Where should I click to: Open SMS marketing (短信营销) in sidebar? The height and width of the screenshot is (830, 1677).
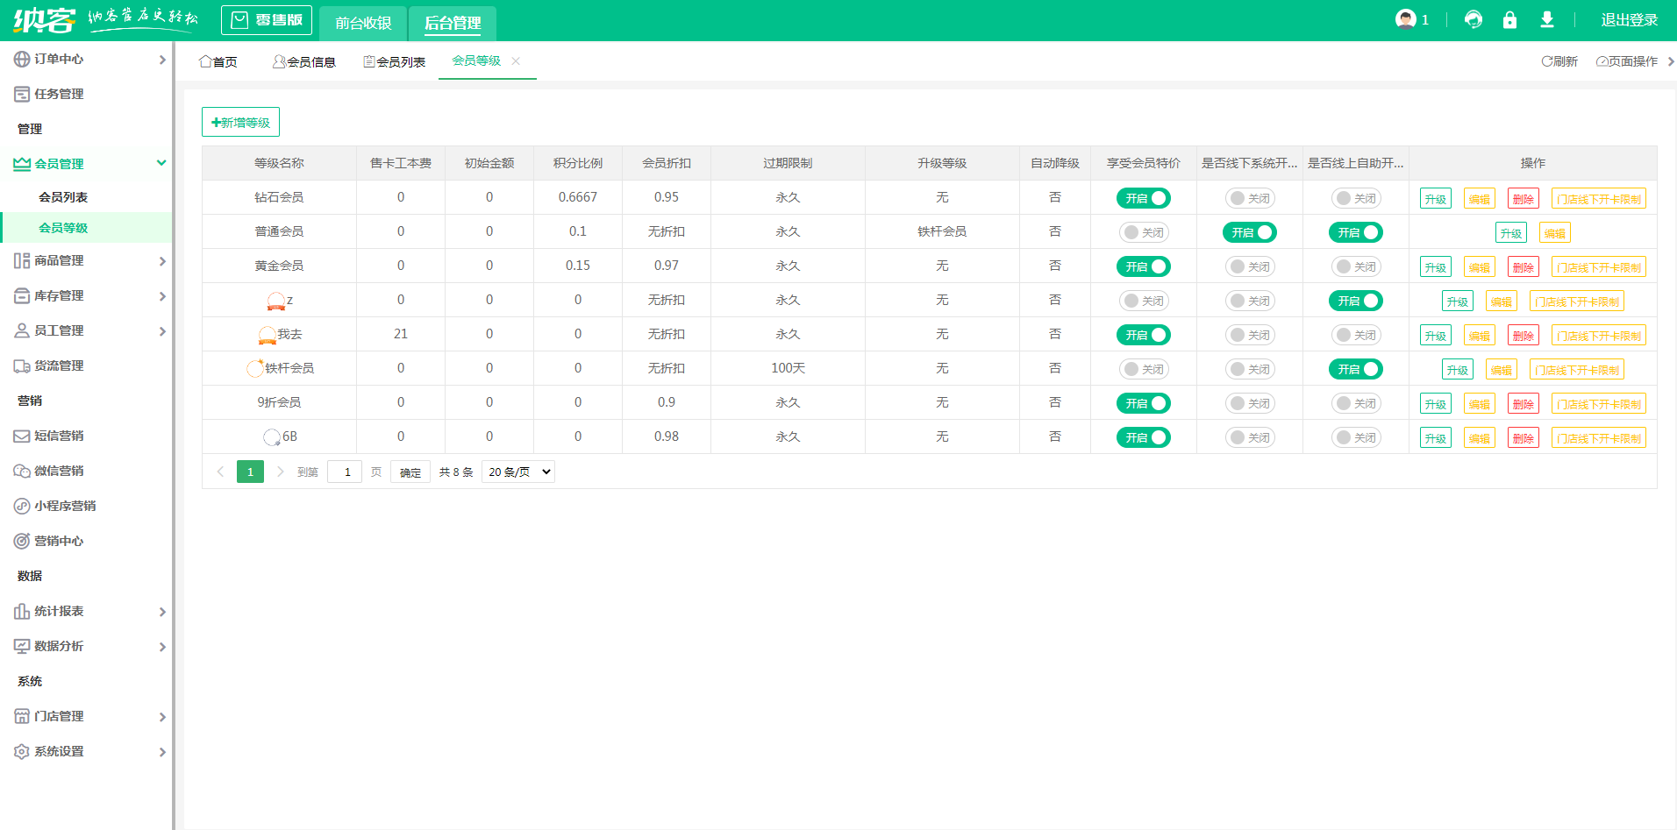[59, 436]
